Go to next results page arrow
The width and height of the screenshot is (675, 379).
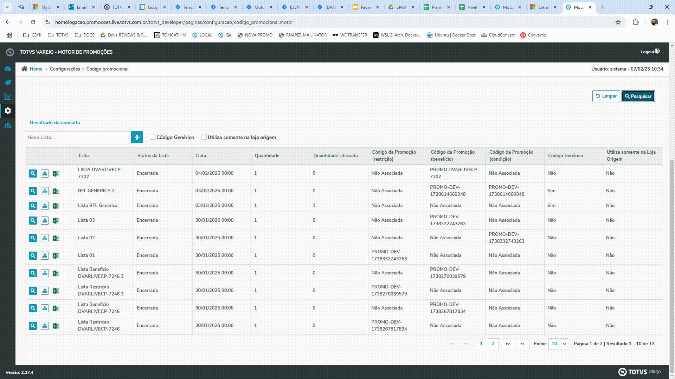508,344
